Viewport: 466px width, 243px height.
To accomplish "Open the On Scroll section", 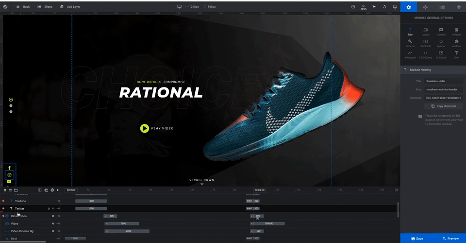I will pos(426,43).
